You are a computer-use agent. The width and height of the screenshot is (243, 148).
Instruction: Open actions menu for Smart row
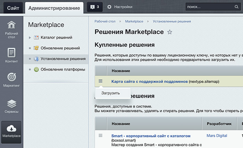click(x=101, y=135)
